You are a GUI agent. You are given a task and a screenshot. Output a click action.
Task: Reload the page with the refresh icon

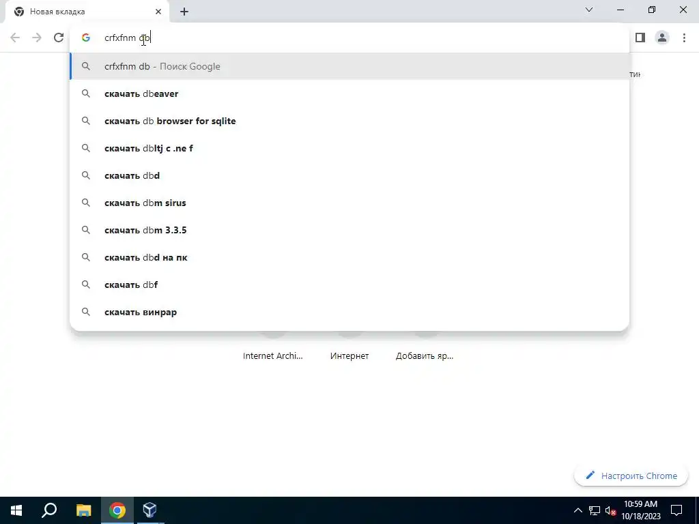(59, 38)
